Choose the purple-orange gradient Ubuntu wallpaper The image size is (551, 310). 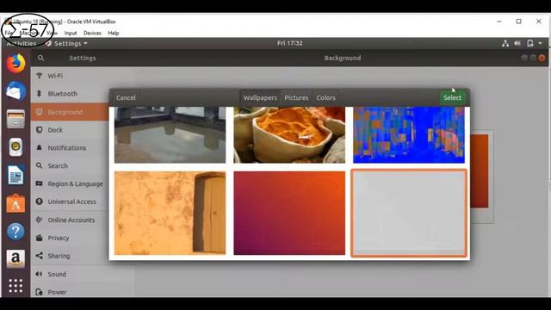(289, 213)
